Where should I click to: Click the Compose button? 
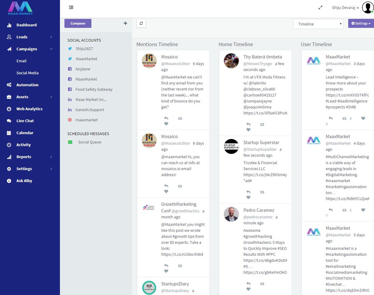point(78,23)
